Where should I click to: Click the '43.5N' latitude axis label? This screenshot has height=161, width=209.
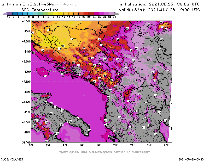pyautogui.click(x=26, y=61)
